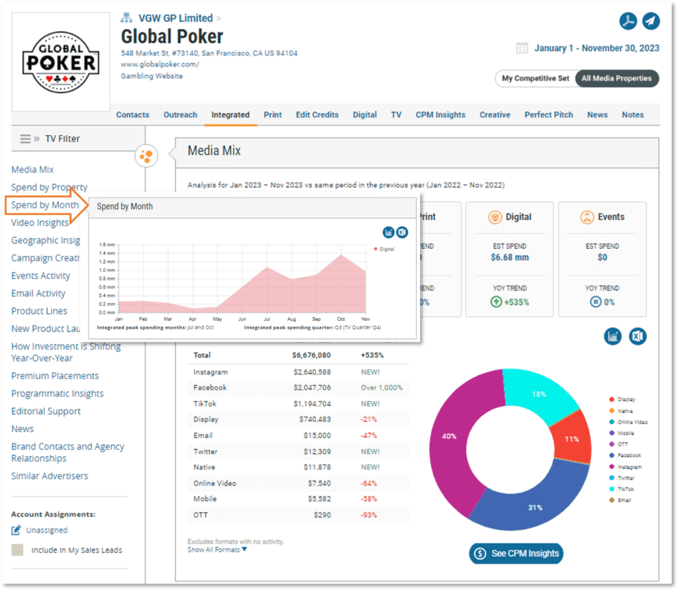678x590 pixels.
Task: Click the January 1 - November 30, 2023 date range
Action: (597, 48)
